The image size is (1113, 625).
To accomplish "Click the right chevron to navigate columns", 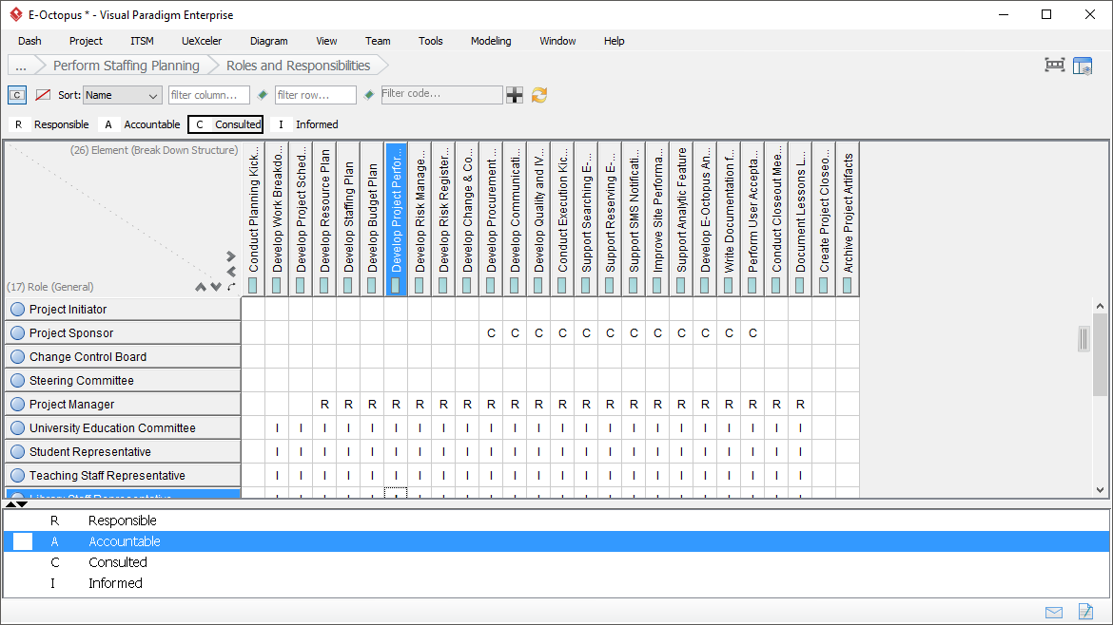I will (x=229, y=256).
